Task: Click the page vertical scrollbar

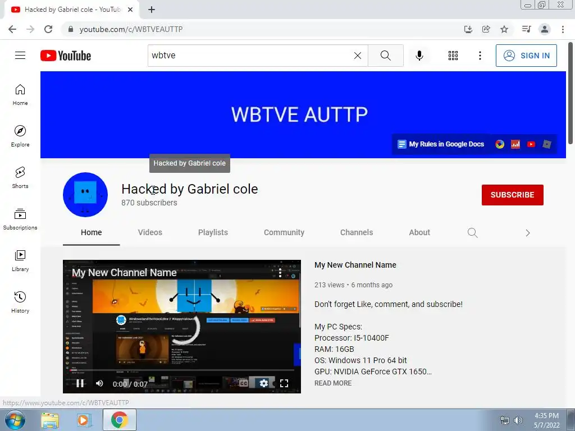Action: 571,93
